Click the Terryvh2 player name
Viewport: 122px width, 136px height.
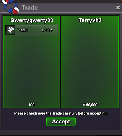click(x=90, y=20)
